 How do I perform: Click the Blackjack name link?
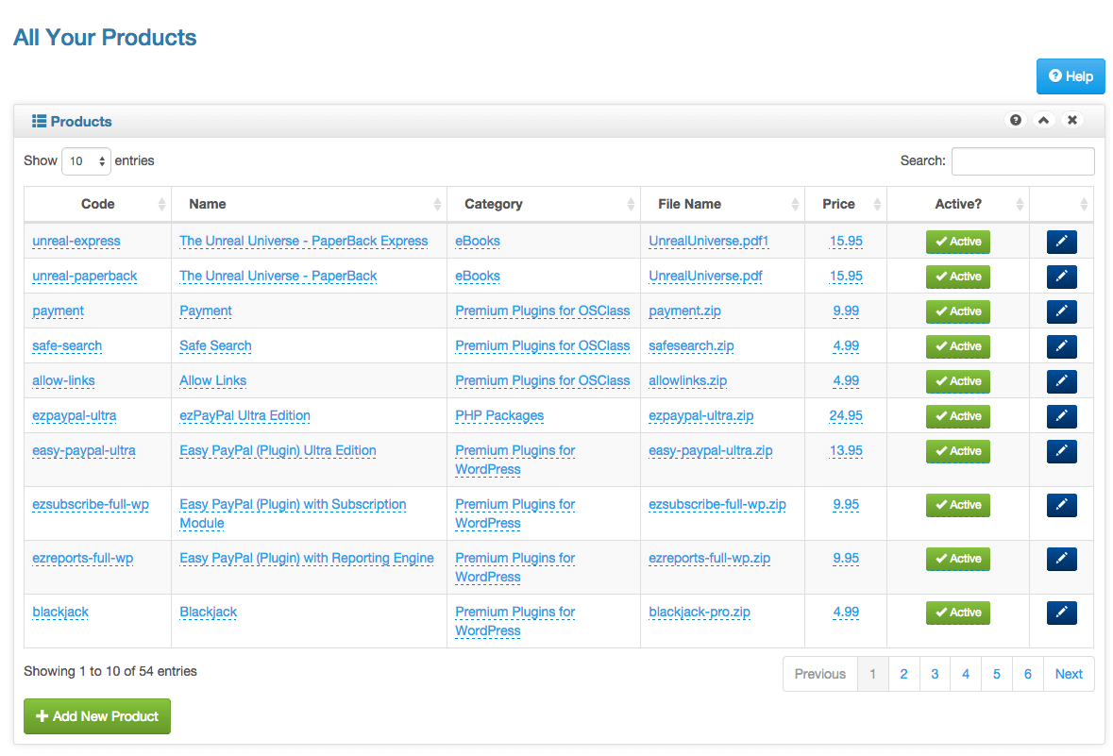208,612
